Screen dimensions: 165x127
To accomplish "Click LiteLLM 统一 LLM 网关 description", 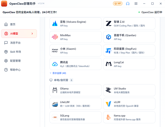I will [75, 106].
